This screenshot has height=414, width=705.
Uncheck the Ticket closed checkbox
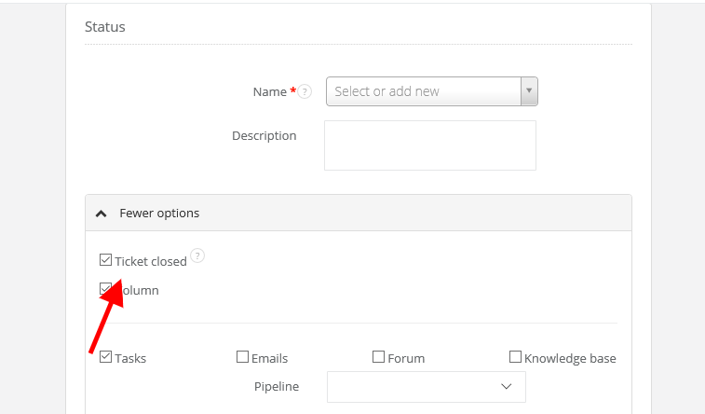[x=105, y=260]
